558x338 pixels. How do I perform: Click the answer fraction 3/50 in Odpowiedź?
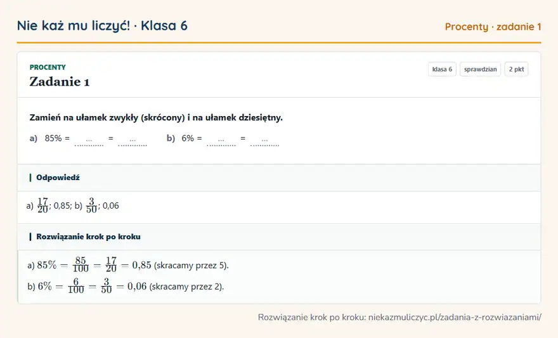91,205
